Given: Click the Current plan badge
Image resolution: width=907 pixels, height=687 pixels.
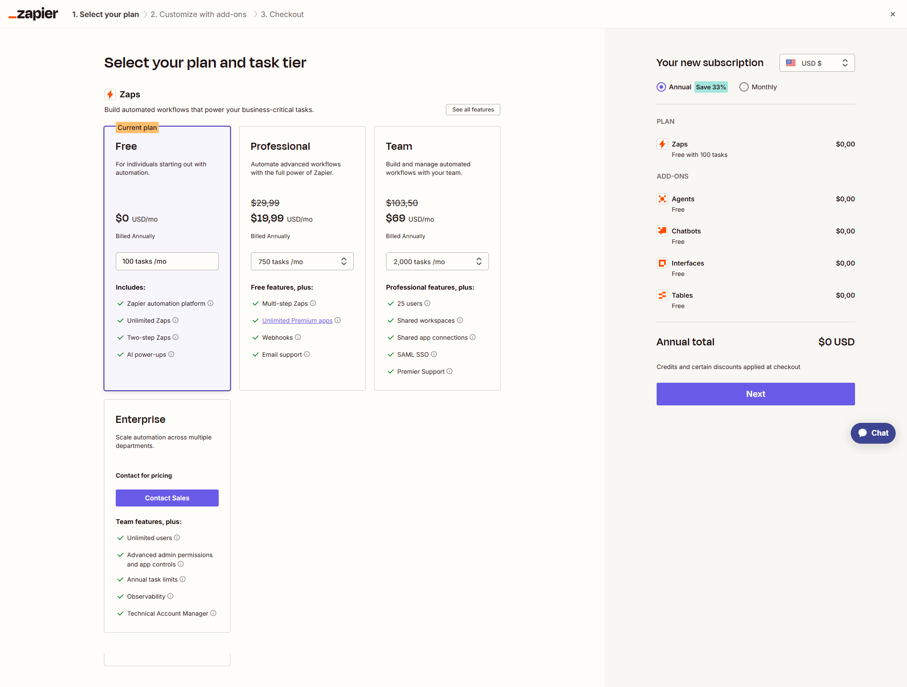Looking at the screenshot, I should (x=137, y=128).
